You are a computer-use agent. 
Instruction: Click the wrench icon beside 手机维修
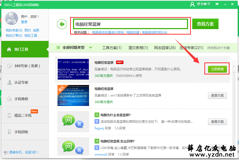point(9,99)
